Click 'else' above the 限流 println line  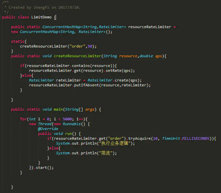(x=54, y=148)
